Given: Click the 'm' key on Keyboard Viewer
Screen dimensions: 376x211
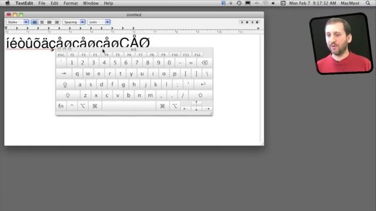Looking at the screenshot, I should (x=150, y=95).
